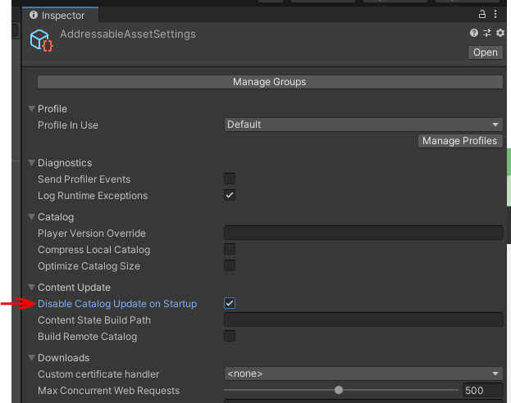Check Build Remote Catalog option
The height and width of the screenshot is (403, 511).
[230, 336]
